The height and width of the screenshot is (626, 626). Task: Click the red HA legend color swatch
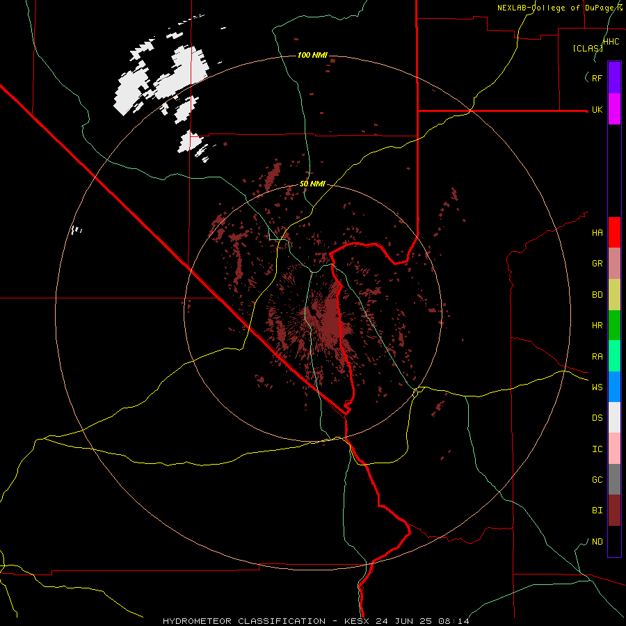(x=614, y=232)
